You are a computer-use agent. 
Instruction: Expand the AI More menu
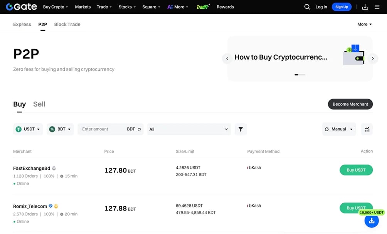[178, 7]
